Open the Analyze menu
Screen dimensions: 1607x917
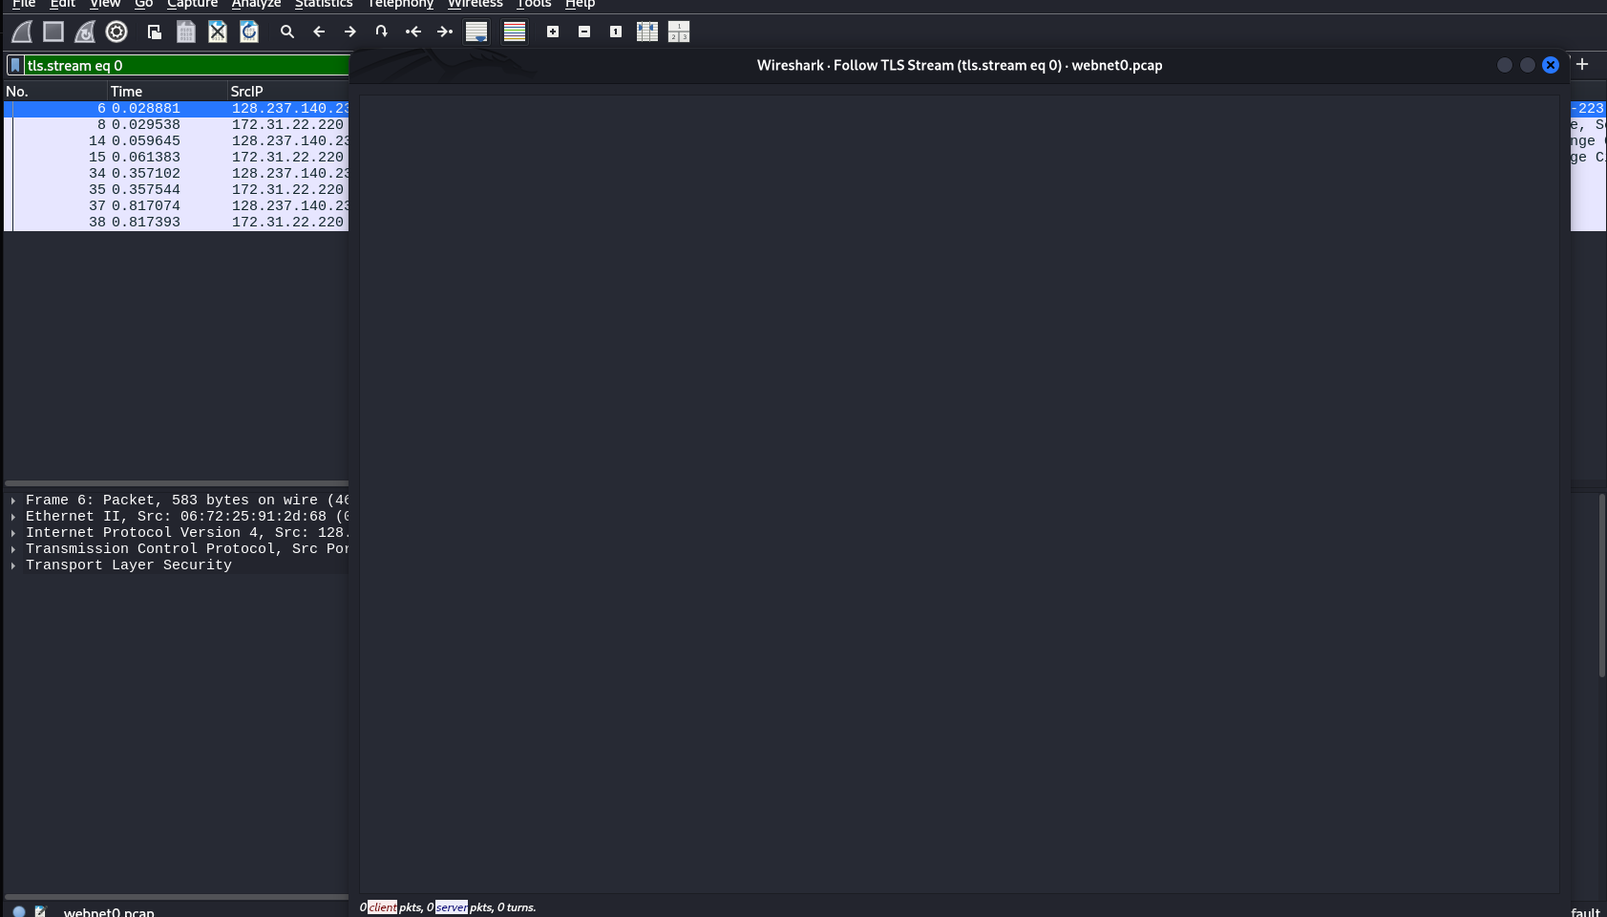click(256, 4)
